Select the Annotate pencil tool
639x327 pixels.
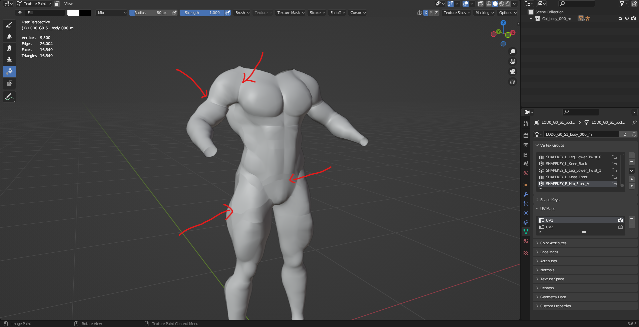9,97
